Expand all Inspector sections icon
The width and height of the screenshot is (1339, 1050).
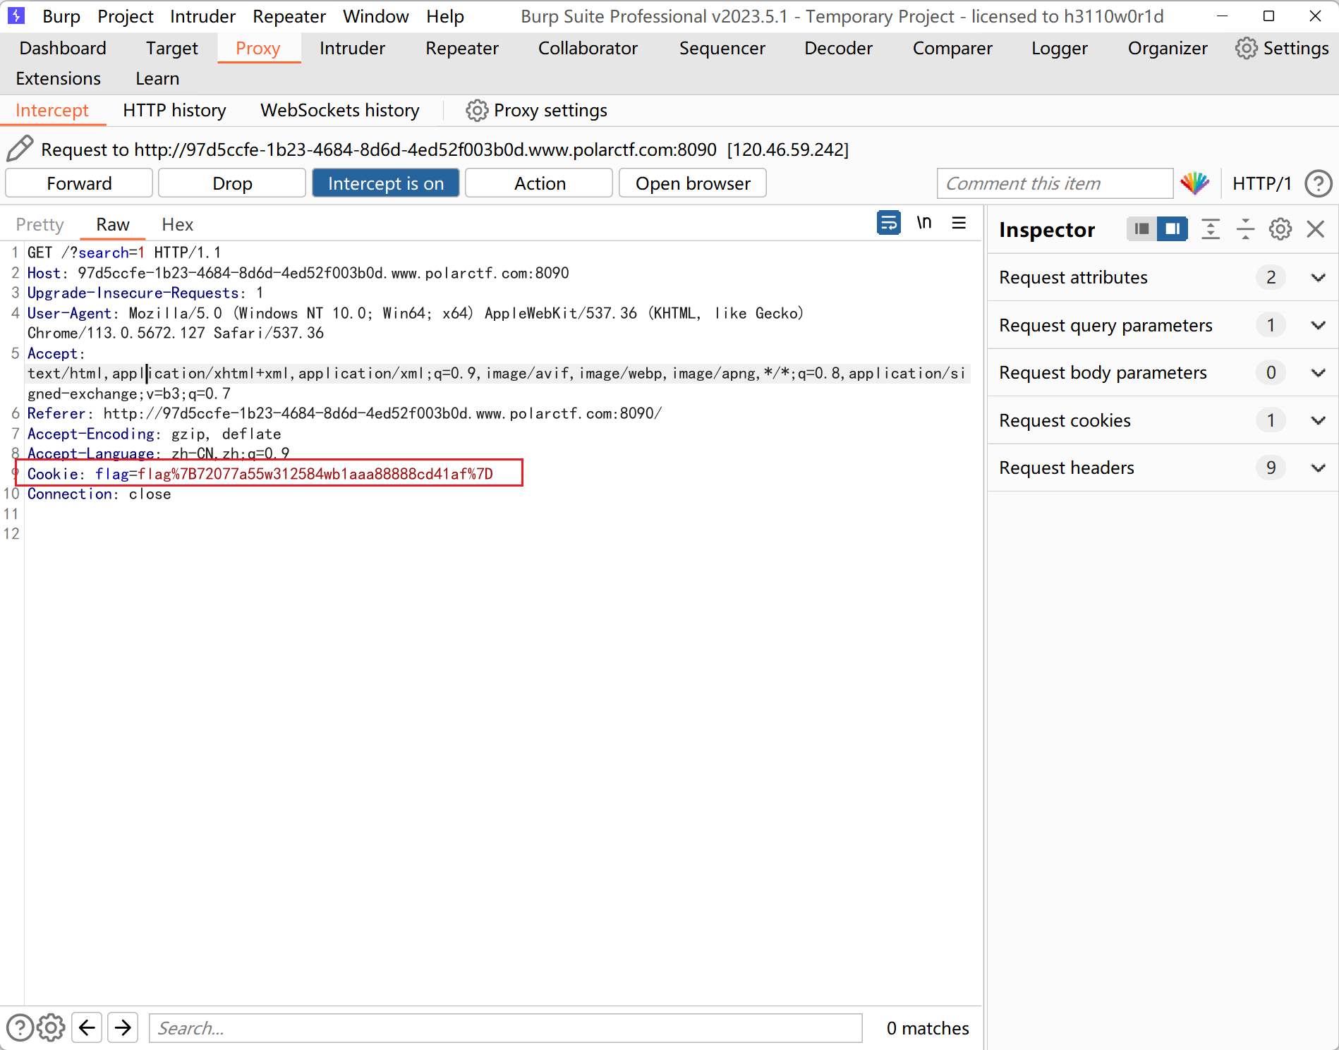coord(1211,229)
